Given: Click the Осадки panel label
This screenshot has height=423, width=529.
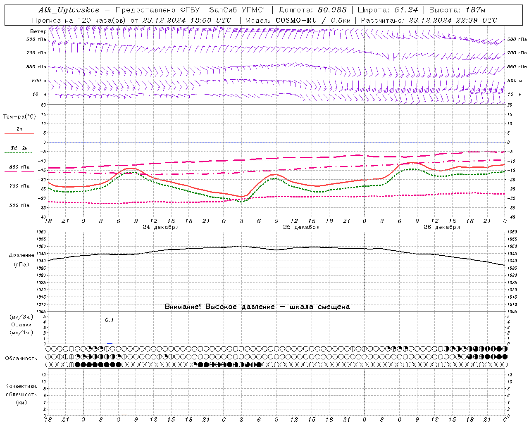Looking at the screenshot, I should point(21,325).
